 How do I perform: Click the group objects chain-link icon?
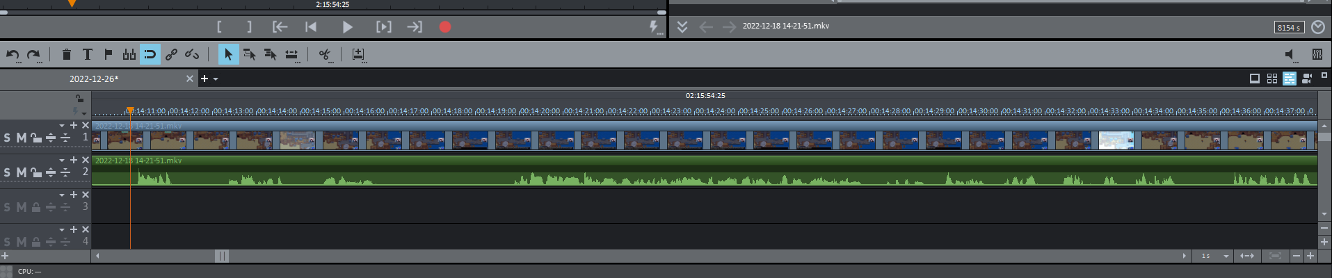click(x=171, y=54)
